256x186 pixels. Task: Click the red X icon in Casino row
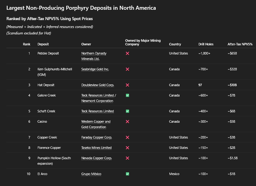127,121
